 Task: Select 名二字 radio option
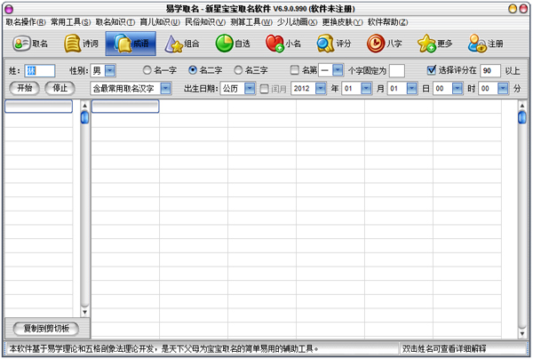pos(193,70)
